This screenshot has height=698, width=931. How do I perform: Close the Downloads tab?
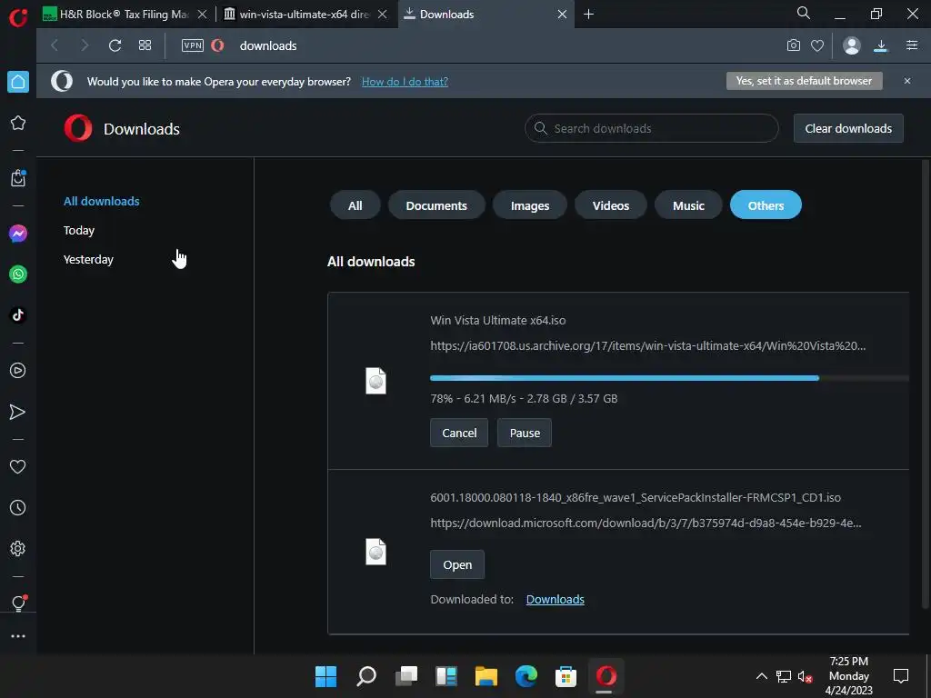tap(562, 15)
